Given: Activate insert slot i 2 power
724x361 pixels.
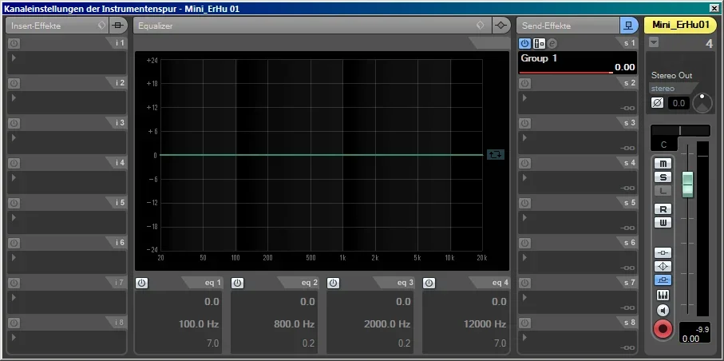Looking at the screenshot, I should tap(14, 83).
